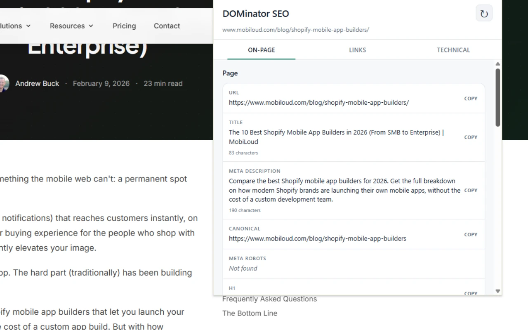Click author name Andrew Buck

[37, 83]
